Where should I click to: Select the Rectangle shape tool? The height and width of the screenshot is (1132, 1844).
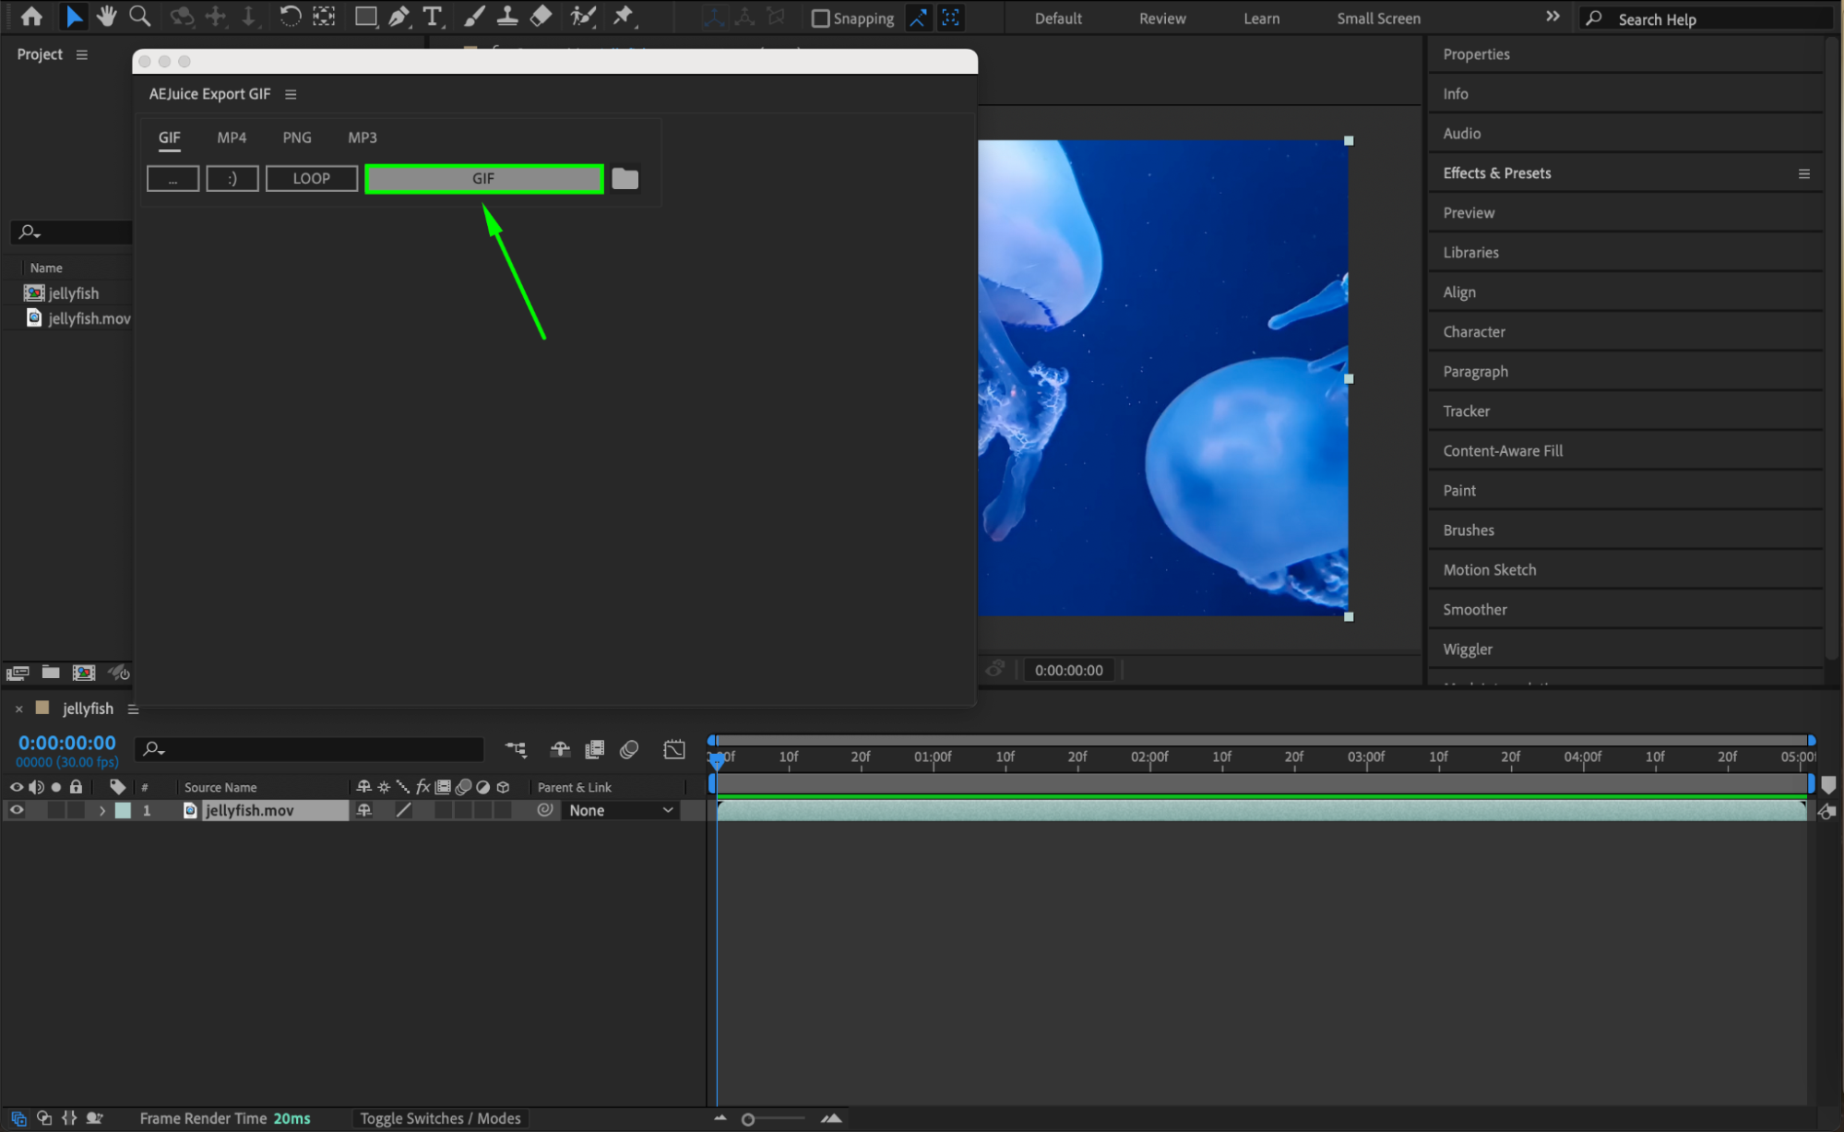coord(365,16)
